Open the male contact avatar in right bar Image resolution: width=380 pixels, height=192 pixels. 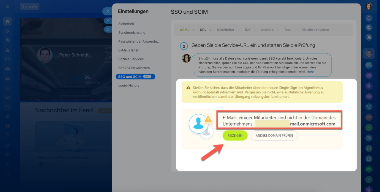coord(369,54)
